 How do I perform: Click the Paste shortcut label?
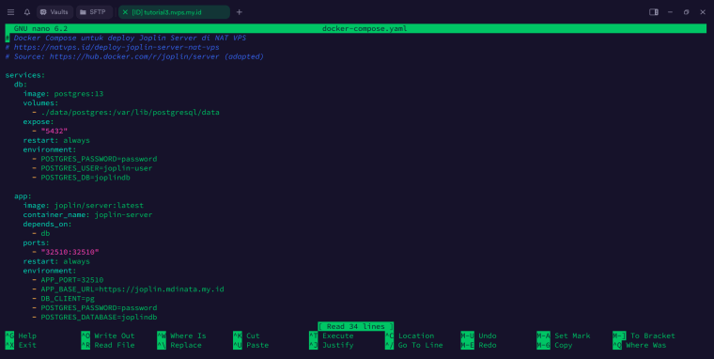[x=257, y=345]
